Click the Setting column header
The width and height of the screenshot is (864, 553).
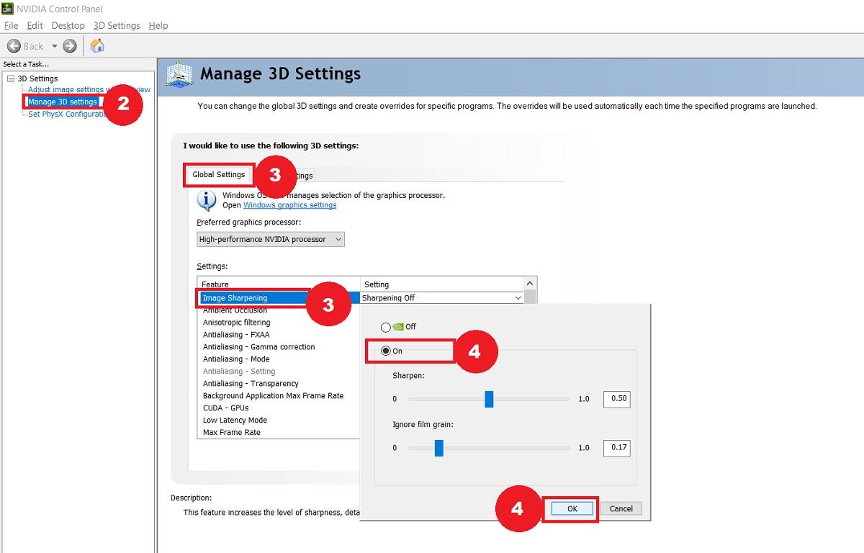pos(442,284)
